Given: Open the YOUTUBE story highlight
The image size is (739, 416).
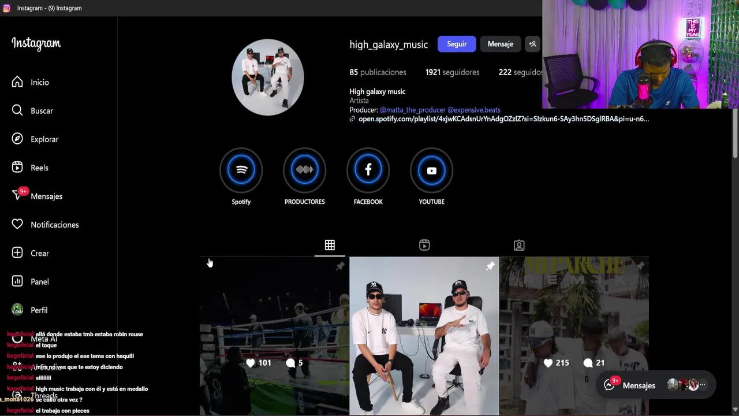Looking at the screenshot, I should [432, 170].
